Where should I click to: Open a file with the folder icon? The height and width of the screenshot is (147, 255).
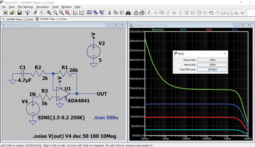(x=12, y=13)
